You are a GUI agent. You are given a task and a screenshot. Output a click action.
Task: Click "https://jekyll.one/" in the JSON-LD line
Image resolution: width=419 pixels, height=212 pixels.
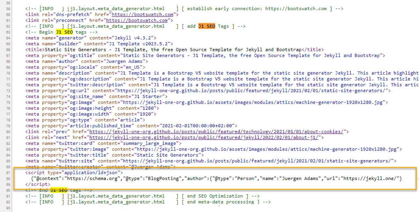click(370, 178)
